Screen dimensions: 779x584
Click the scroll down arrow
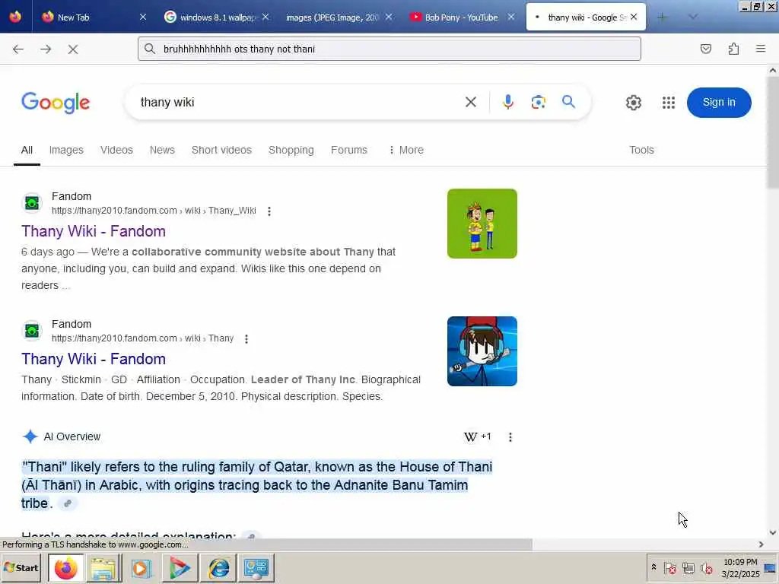[x=773, y=533]
